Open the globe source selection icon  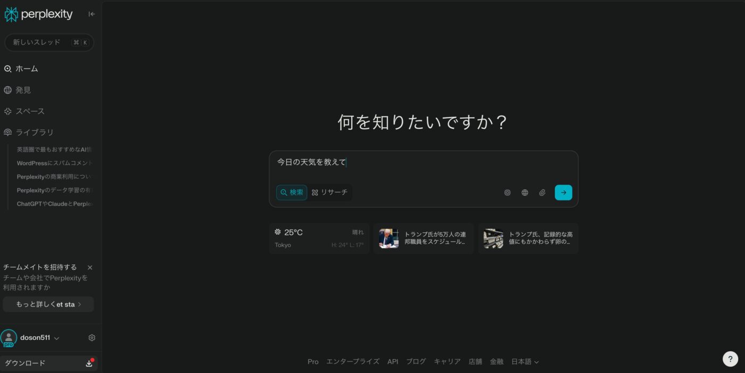525,193
